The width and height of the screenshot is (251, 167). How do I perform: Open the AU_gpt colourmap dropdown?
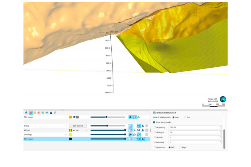click(x=86, y=130)
